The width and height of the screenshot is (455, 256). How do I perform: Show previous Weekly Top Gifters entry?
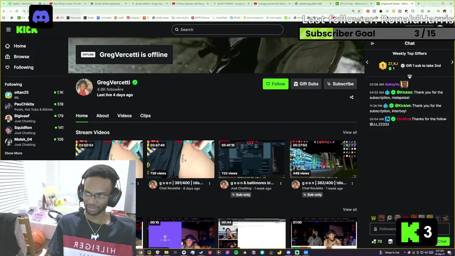click(x=367, y=62)
